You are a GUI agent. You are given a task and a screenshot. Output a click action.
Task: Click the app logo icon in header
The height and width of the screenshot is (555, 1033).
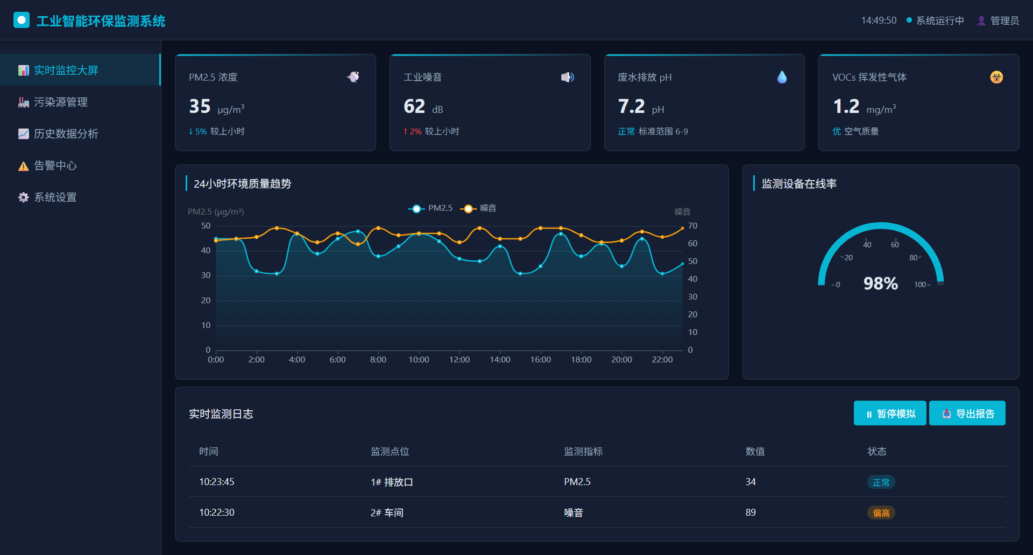click(x=22, y=20)
